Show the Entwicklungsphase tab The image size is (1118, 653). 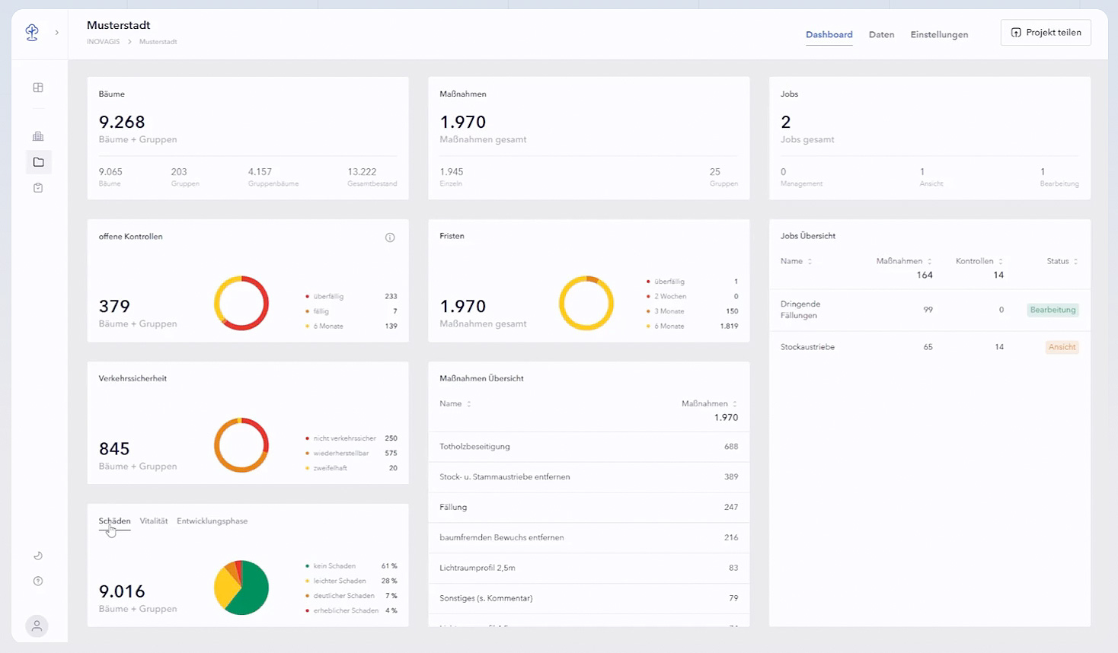point(212,521)
